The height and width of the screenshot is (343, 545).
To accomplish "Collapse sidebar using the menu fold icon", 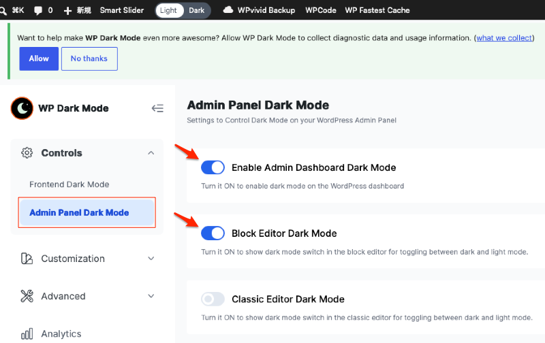I will pos(157,108).
